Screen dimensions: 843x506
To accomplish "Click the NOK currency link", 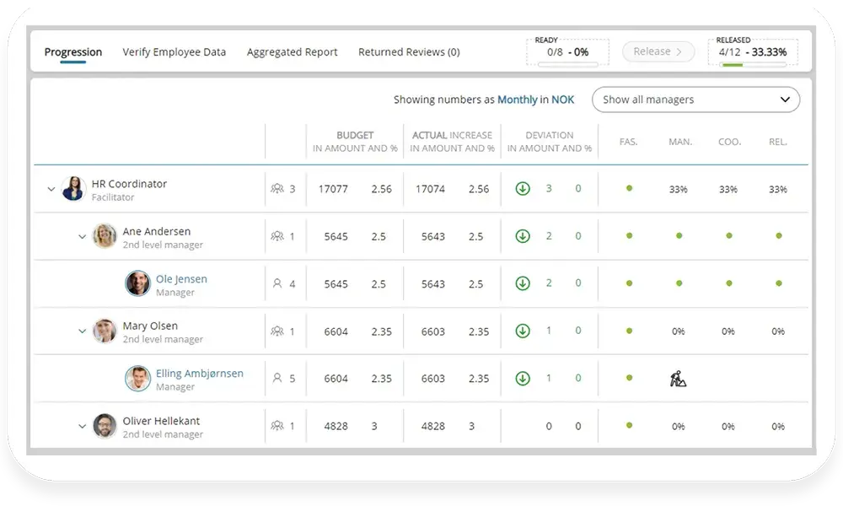I will (x=563, y=100).
